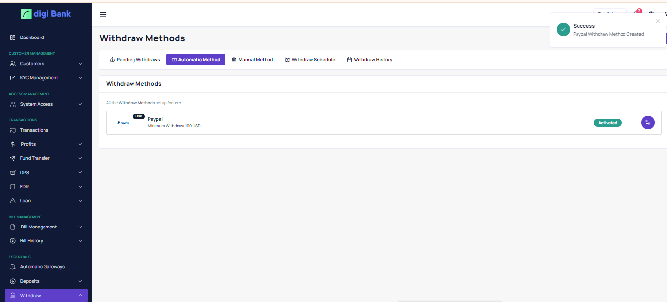Open Transactions in sidebar
The image size is (667, 302).
tap(34, 130)
